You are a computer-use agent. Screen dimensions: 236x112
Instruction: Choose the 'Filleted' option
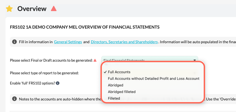(x=114, y=98)
